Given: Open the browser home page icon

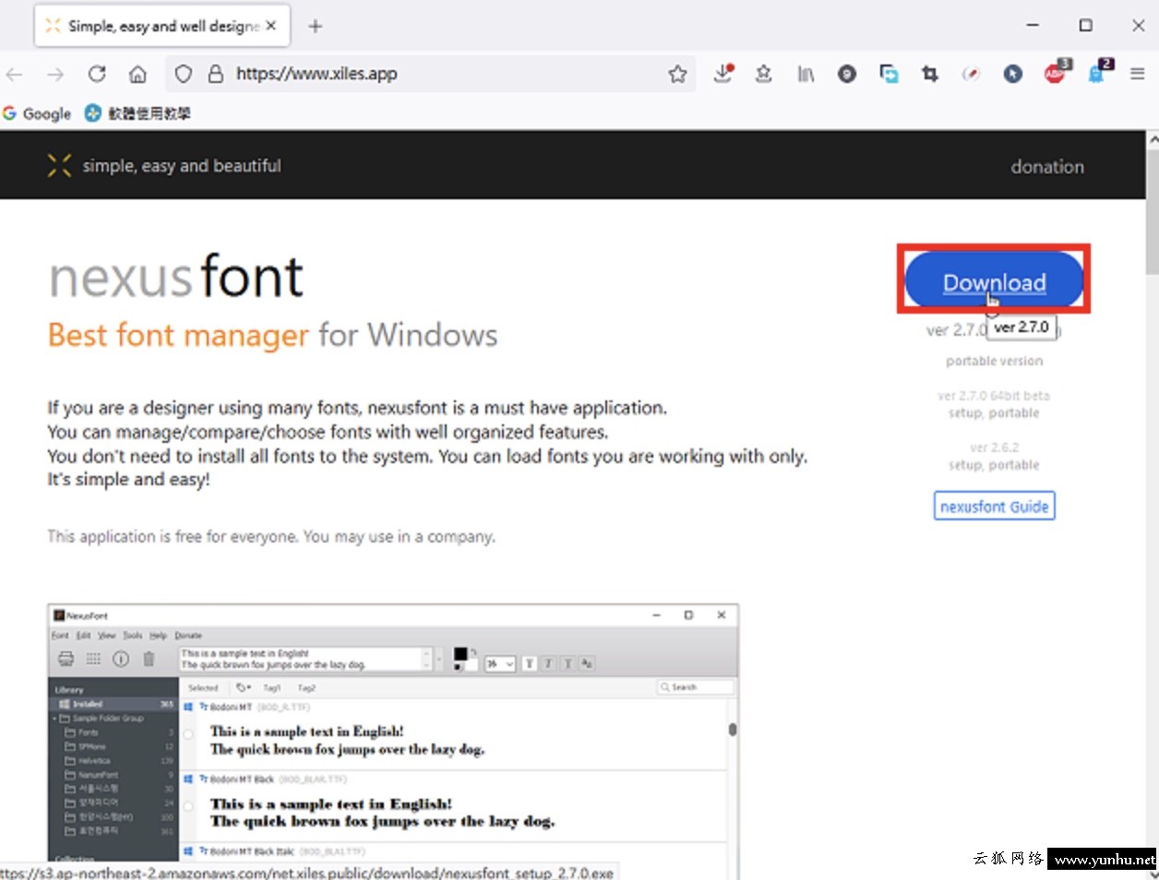Looking at the screenshot, I should (137, 74).
